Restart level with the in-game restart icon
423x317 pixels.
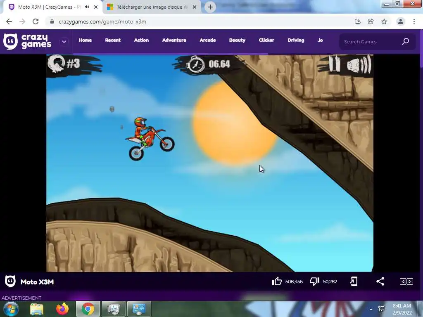click(x=56, y=64)
